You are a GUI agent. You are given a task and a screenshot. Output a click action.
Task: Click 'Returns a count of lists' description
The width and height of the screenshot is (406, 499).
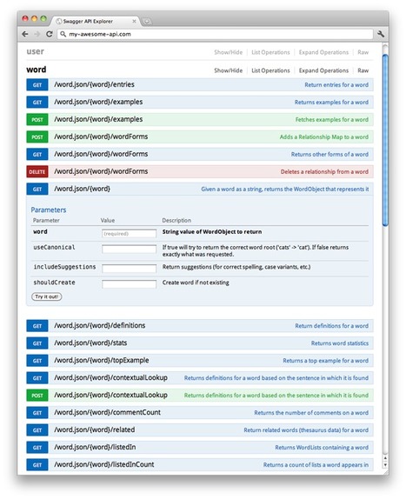pyautogui.click(x=316, y=465)
